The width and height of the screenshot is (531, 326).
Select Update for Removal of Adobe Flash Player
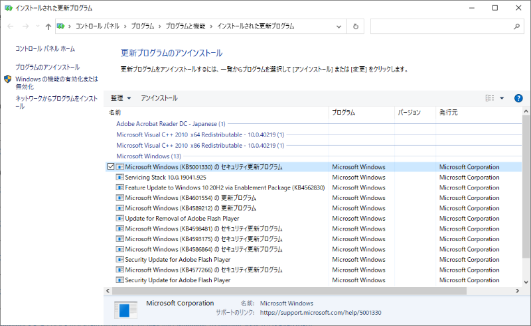pyautogui.click(x=182, y=219)
